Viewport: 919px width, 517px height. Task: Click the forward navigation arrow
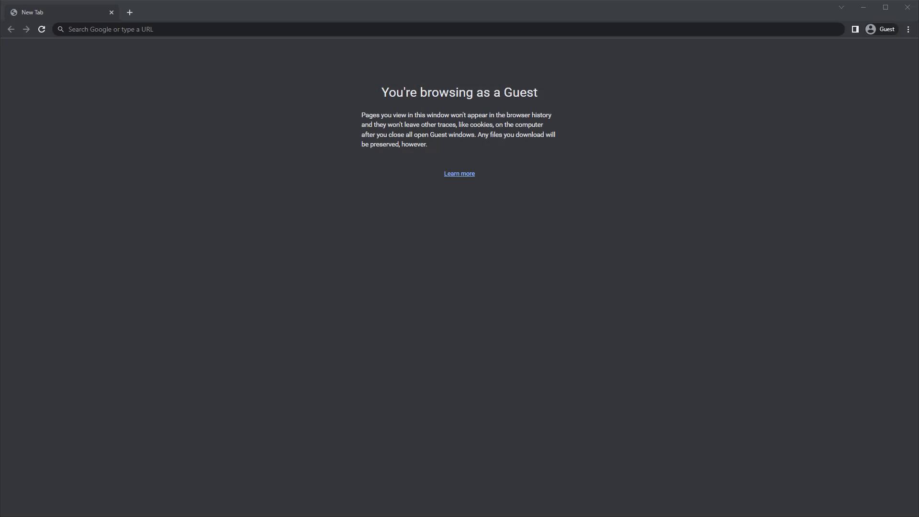point(26,29)
